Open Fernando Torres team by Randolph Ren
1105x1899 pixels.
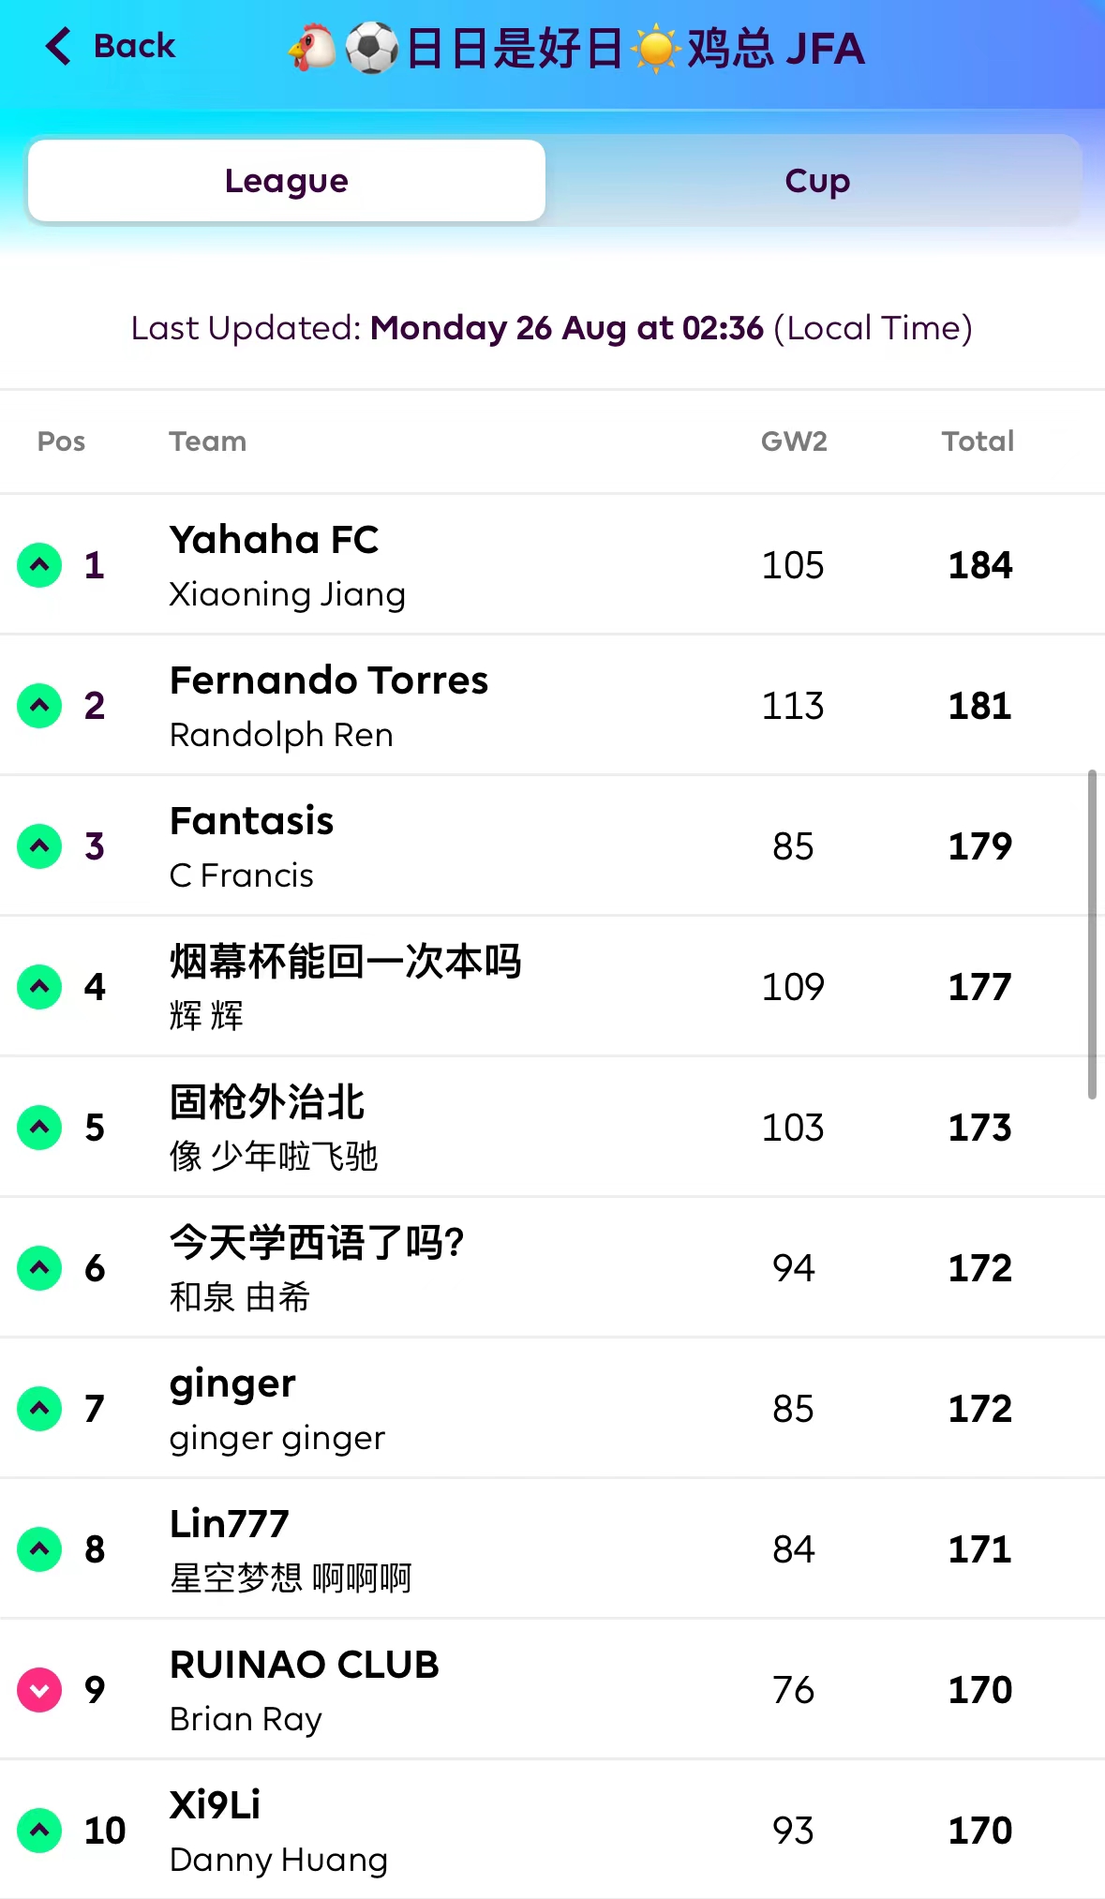[x=328, y=681]
